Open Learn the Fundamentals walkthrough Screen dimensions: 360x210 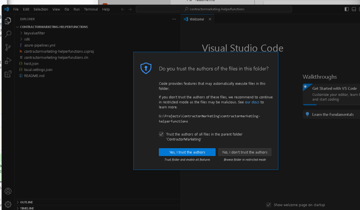pos(331,114)
